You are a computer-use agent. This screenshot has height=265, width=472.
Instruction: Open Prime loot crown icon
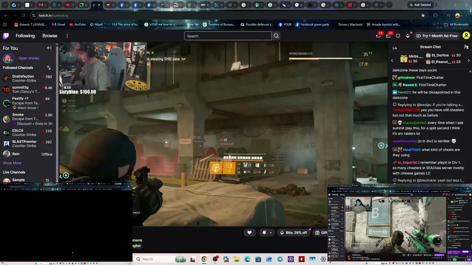point(379,35)
